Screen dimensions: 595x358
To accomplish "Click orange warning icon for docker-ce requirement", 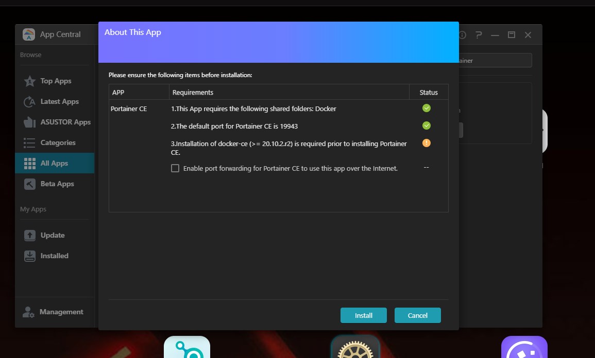I will click(x=427, y=143).
